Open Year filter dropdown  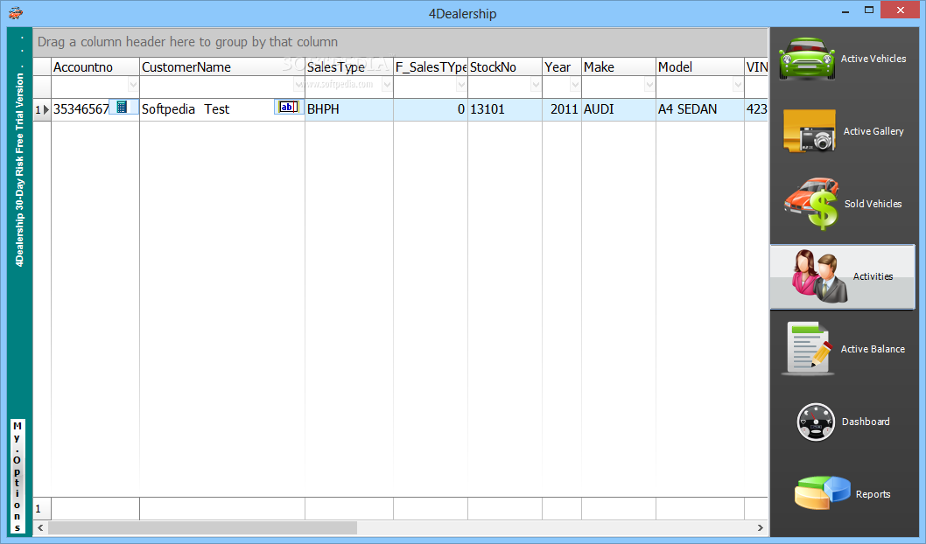tap(575, 86)
